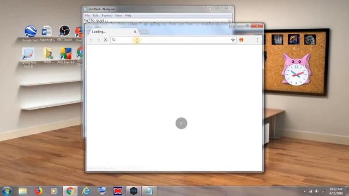
Task: Open Notepad Edit menu
Action: click(x=96, y=16)
